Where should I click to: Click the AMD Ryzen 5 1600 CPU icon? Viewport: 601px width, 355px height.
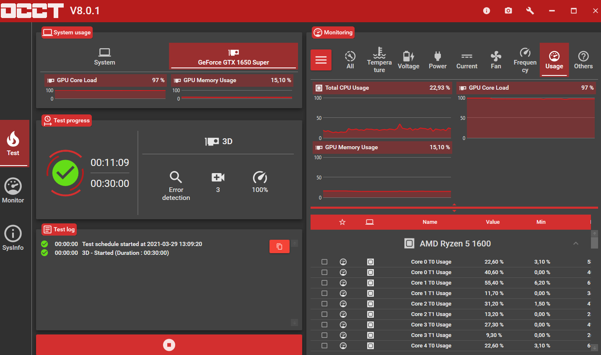click(x=409, y=244)
